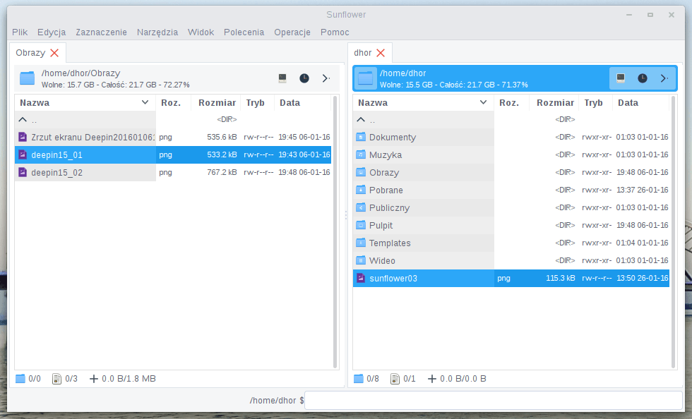Viewport: 692px width, 419px height.
Task: Click the image icon of deepin15_01
Action: (23, 154)
